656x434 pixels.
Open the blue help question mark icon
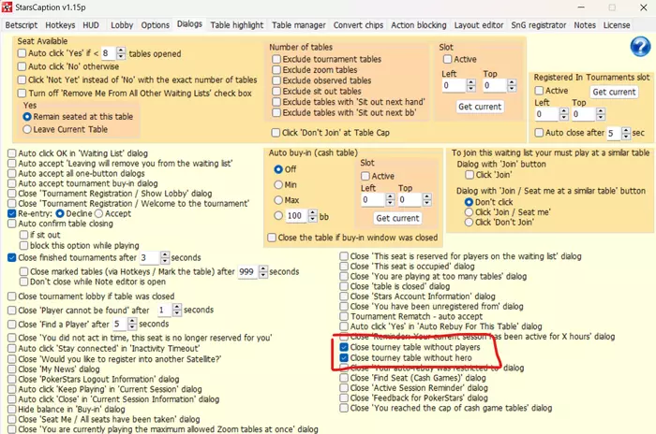[640, 47]
